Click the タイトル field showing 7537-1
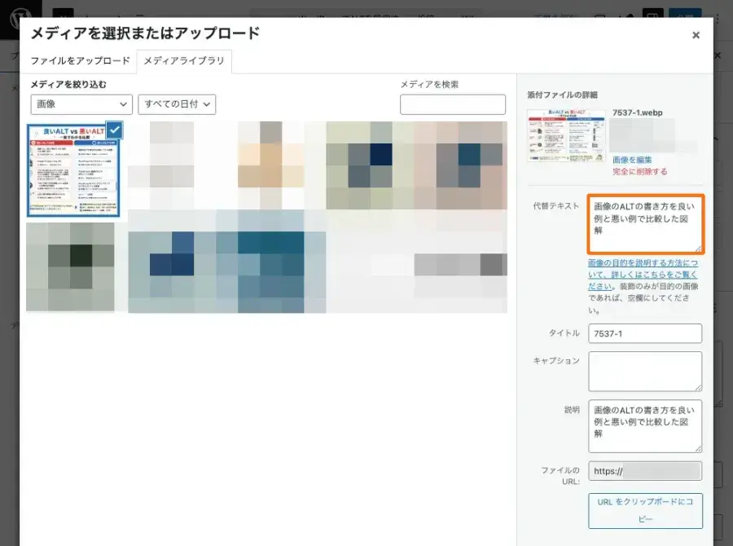Viewport: 733px width, 546px height. click(x=644, y=333)
